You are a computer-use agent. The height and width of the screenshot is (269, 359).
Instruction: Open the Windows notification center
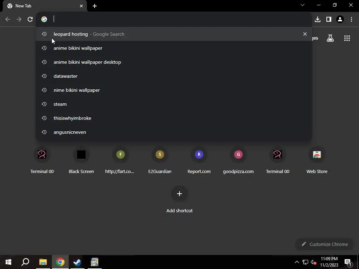[348, 262]
